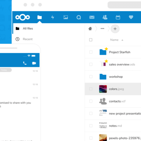Select the checkbox next to workshop folder
This screenshot has height=141, width=141.
coord(91,77)
